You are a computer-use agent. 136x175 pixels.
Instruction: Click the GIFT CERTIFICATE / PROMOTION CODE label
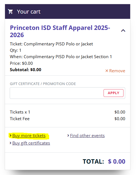tap(43, 84)
